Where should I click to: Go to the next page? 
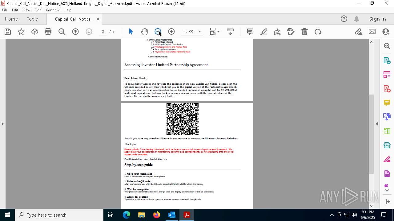tap(89, 32)
